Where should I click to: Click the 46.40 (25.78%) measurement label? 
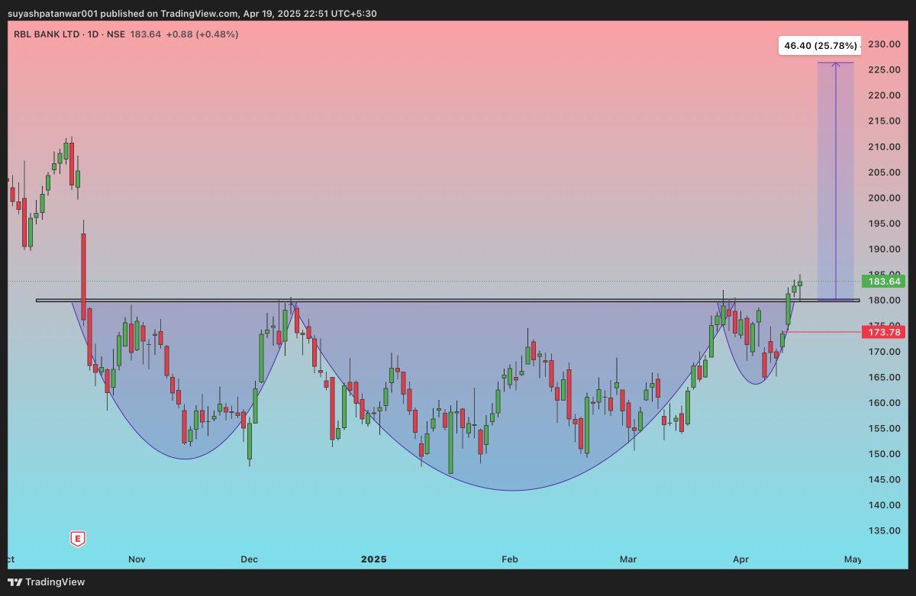[820, 46]
